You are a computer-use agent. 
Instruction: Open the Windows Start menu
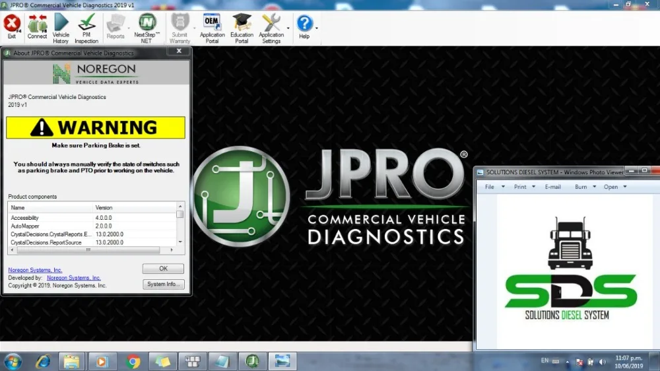point(13,362)
